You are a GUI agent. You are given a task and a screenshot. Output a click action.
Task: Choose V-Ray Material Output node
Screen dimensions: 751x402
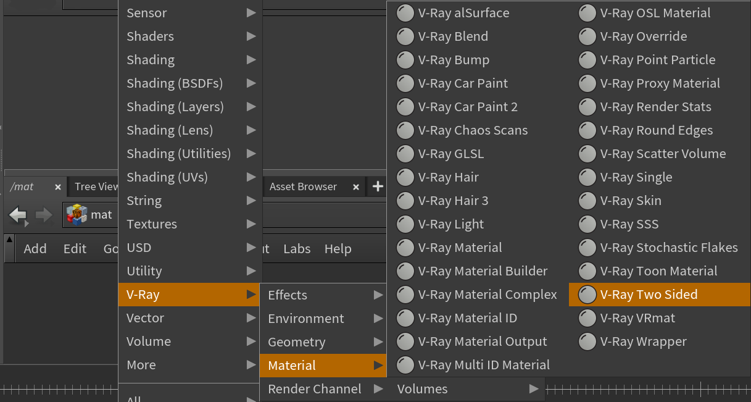click(478, 341)
